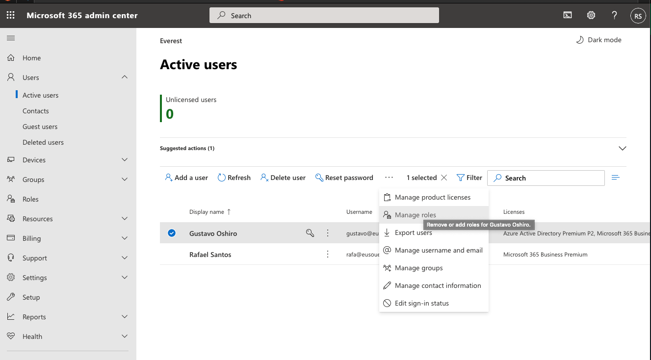Screen dimensions: 651x360
Task: Click the Health heart icon
Action: [11, 336]
